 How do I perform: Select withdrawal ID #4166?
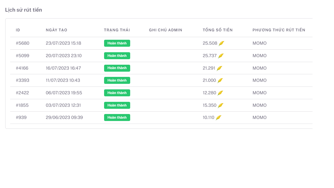pos(22,68)
